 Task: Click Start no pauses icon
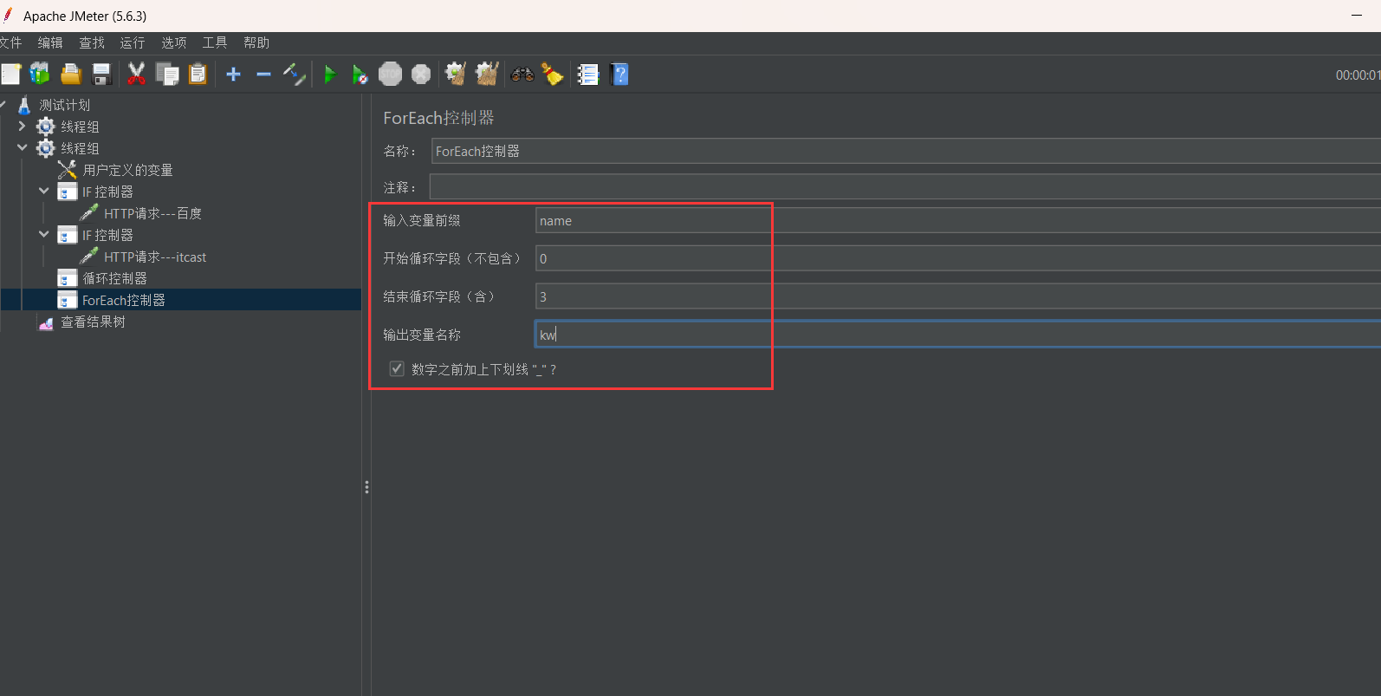[360, 75]
